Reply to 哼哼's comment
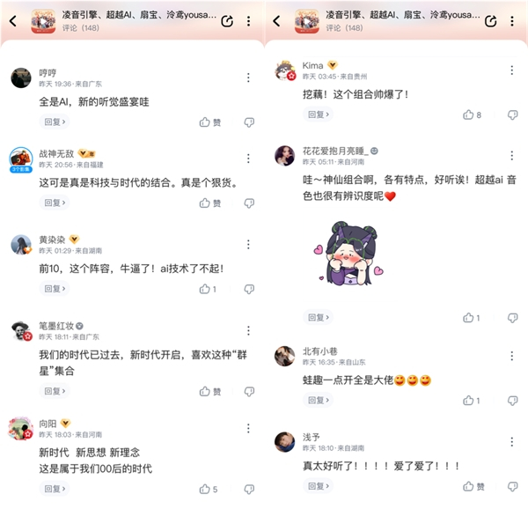Screen dimensions: 528x509 (55, 122)
